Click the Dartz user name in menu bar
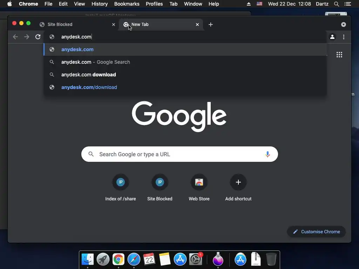 point(322,4)
